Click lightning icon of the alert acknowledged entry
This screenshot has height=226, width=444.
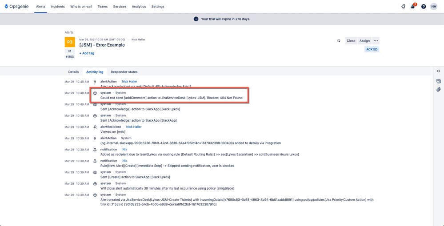[95, 82]
